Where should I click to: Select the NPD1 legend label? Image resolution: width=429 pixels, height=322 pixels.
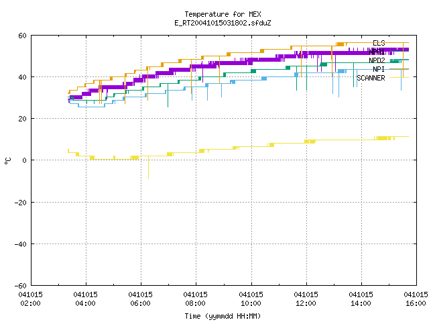[x=377, y=52]
